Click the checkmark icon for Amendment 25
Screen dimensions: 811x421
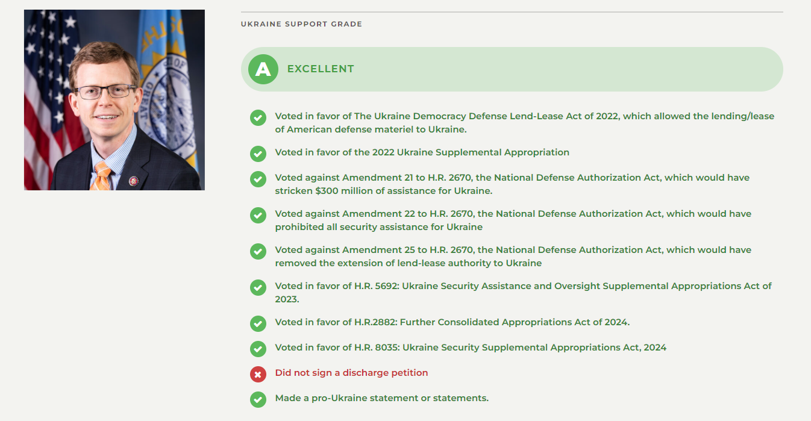pos(258,252)
